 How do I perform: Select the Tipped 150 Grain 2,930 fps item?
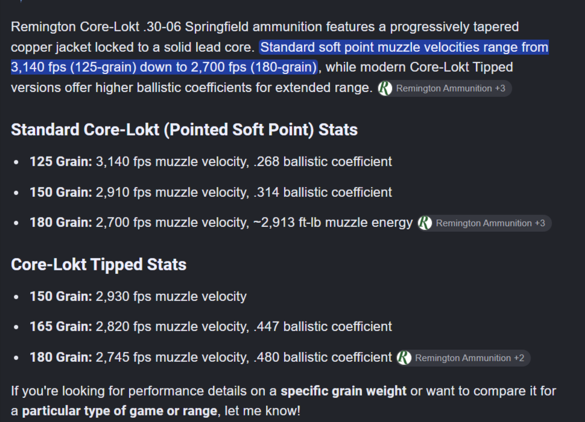138,296
